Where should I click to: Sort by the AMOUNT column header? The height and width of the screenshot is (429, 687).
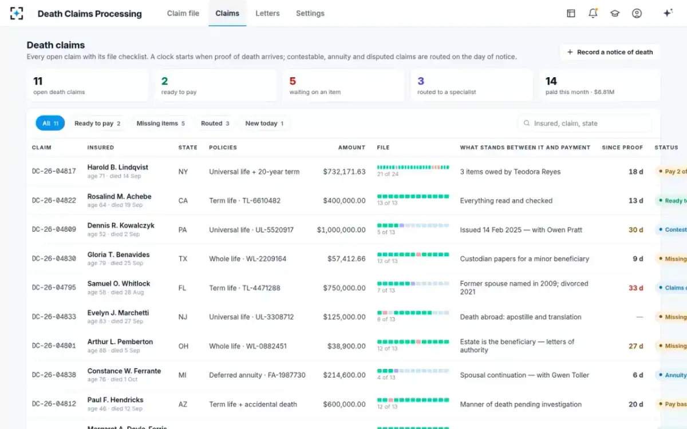[352, 148]
